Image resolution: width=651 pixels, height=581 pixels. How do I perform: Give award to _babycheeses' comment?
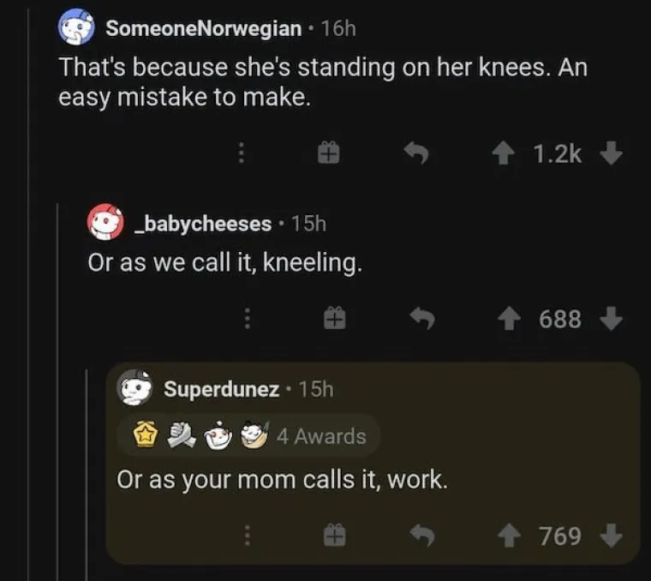[x=331, y=319]
